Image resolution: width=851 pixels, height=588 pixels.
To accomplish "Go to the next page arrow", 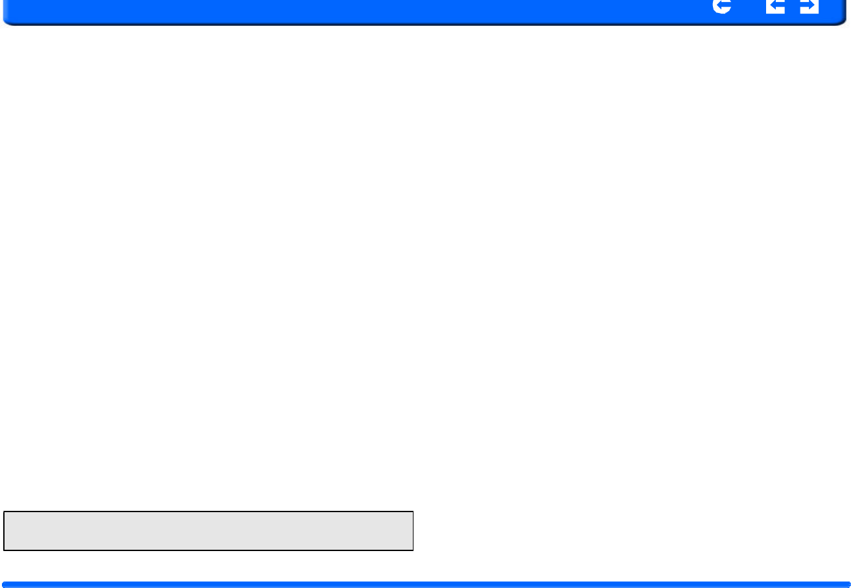I will [809, 6].
